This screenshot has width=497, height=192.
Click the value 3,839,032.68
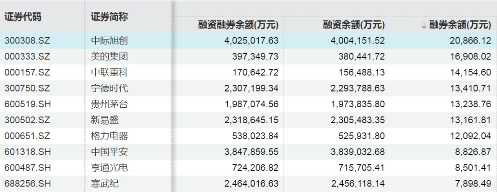[x=358, y=152]
